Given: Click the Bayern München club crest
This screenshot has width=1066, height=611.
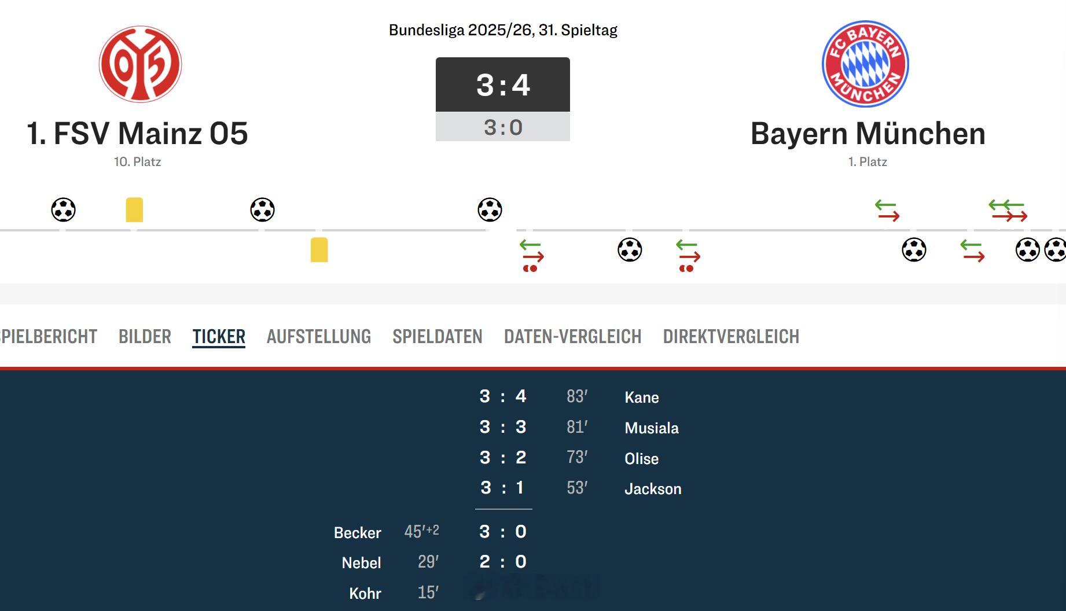Looking at the screenshot, I should (x=865, y=64).
